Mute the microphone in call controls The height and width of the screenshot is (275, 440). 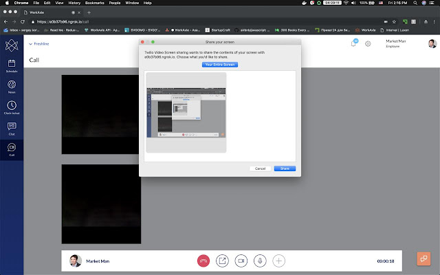(x=260, y=261)
